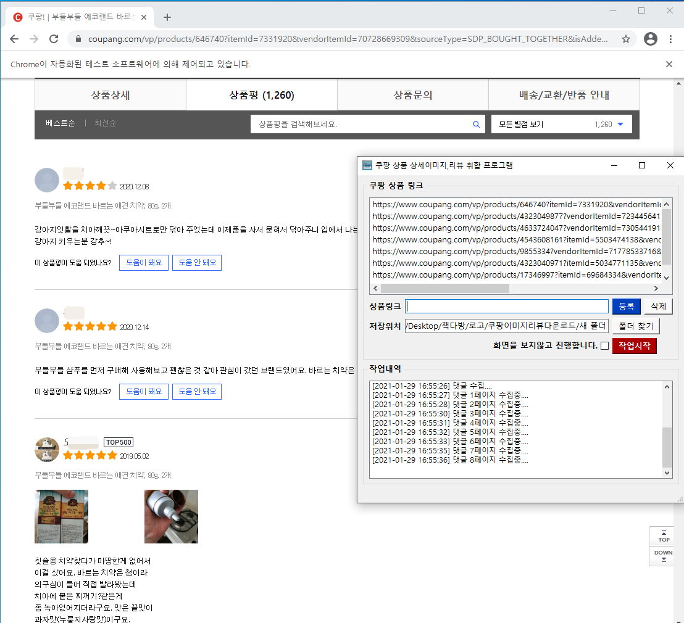The height and width of the screenshot is (623, 684).
Task: Click the log line 댓글 1페이지 수집중
Action: [x=450, y=395]
